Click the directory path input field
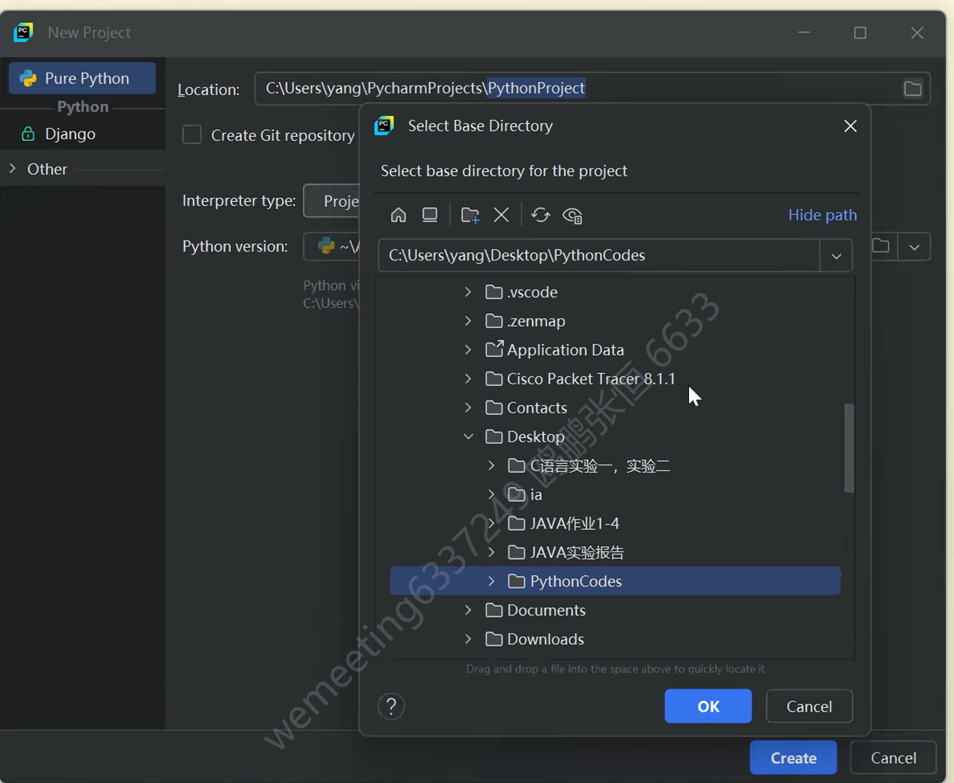 (x=598, y=256)
